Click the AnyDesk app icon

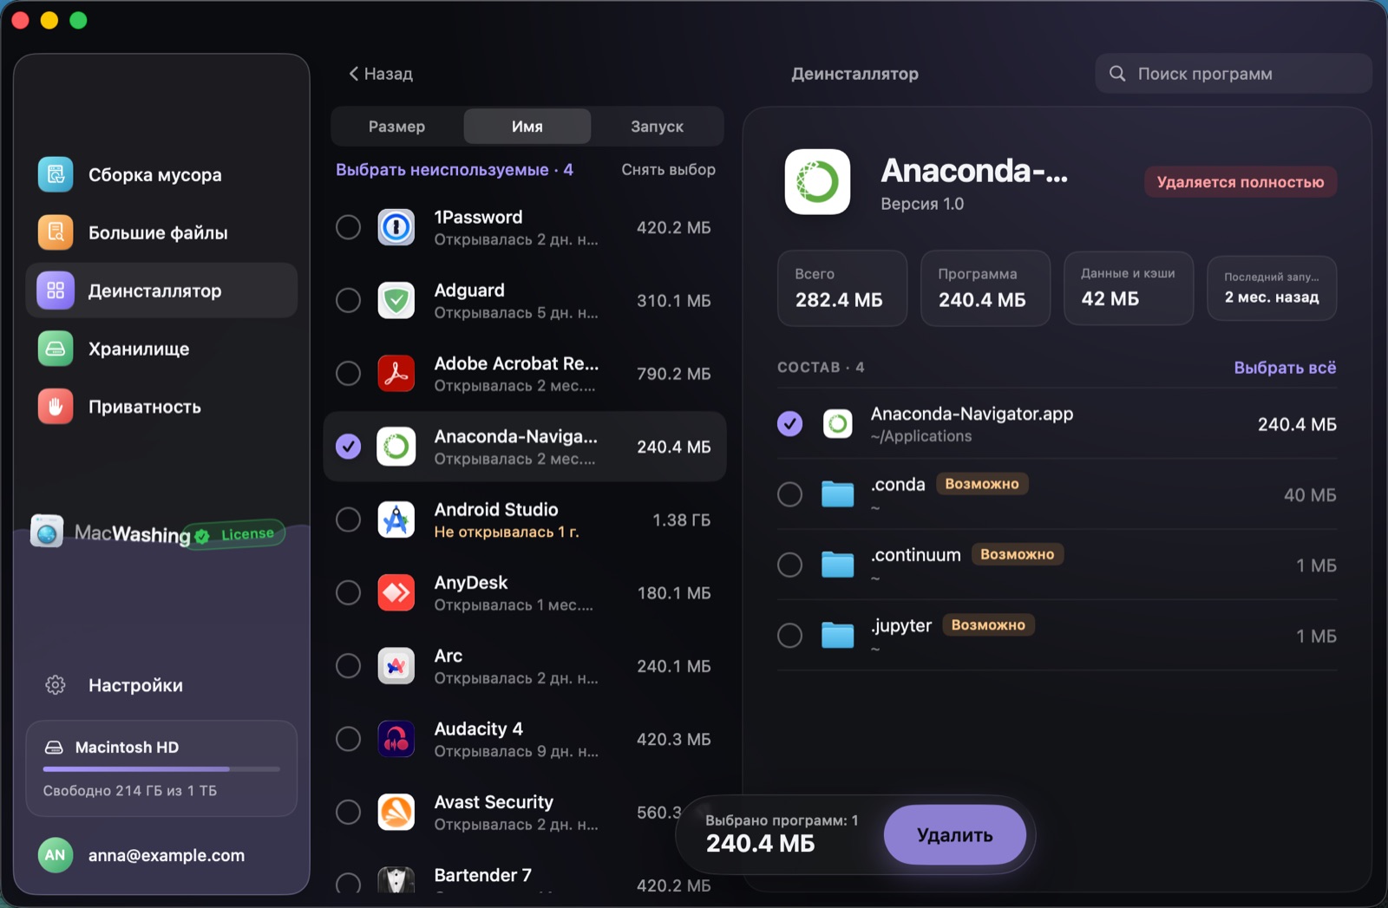pyautogui.click(x=396, y=592)
